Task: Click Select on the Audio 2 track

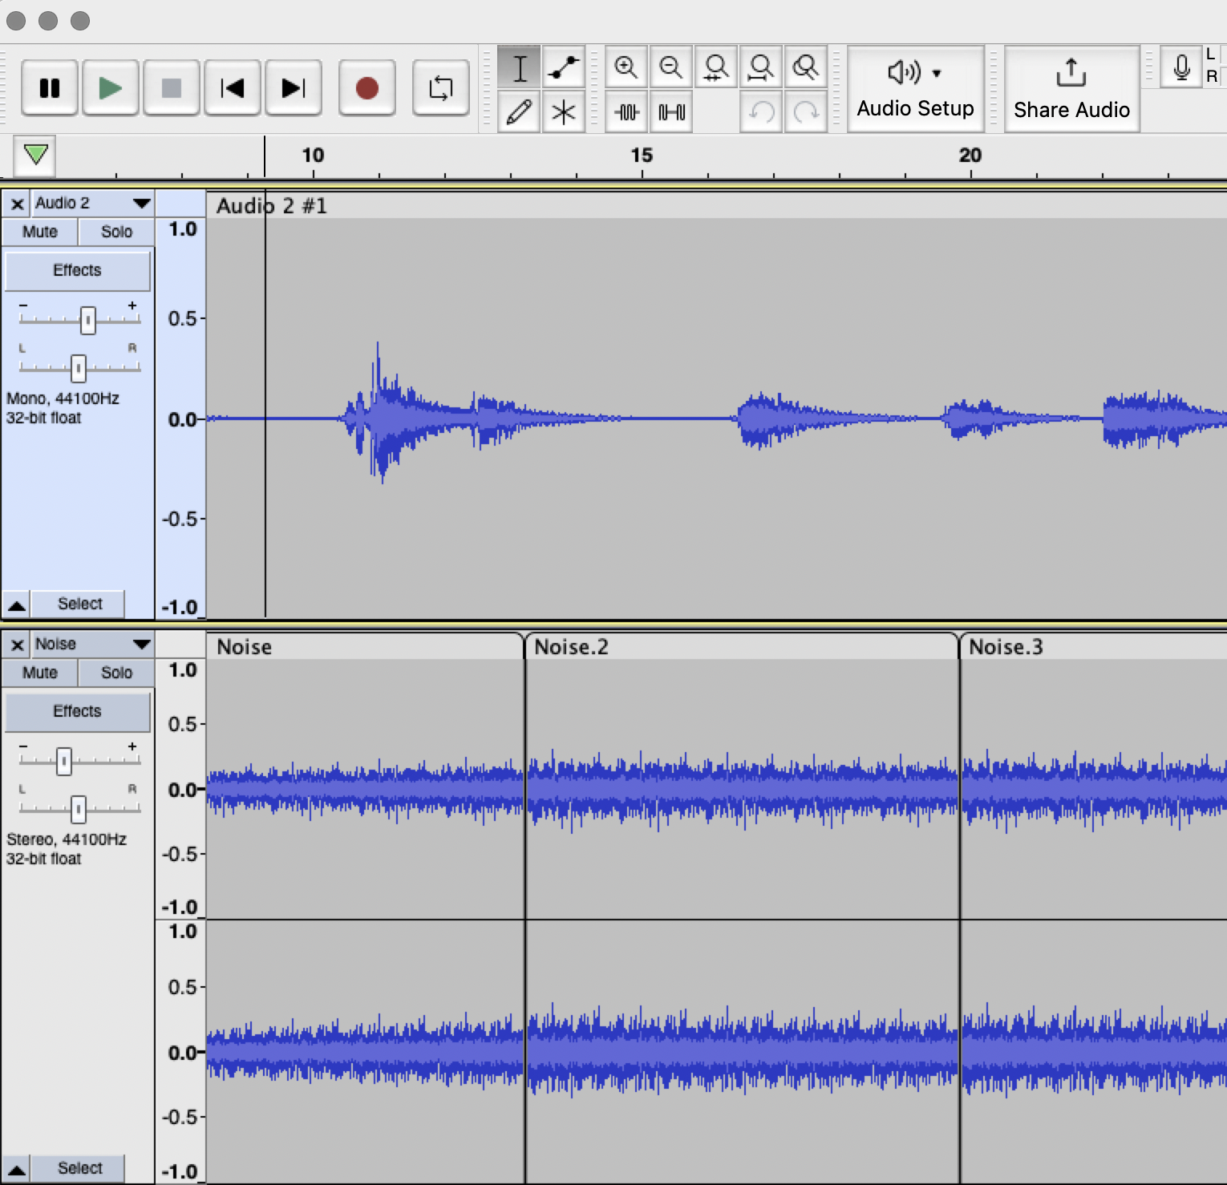Action: 79,605
